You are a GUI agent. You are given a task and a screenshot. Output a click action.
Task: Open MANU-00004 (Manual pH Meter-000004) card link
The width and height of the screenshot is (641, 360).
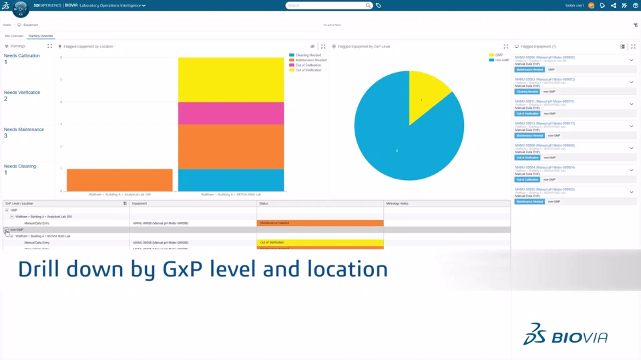pyautogui.click(x=545, y=167)
